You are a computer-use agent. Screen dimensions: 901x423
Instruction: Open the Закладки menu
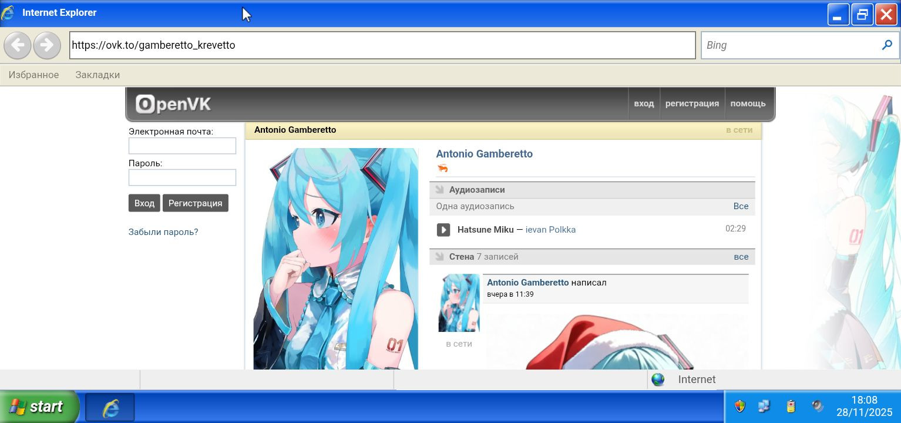pos(98,75)
